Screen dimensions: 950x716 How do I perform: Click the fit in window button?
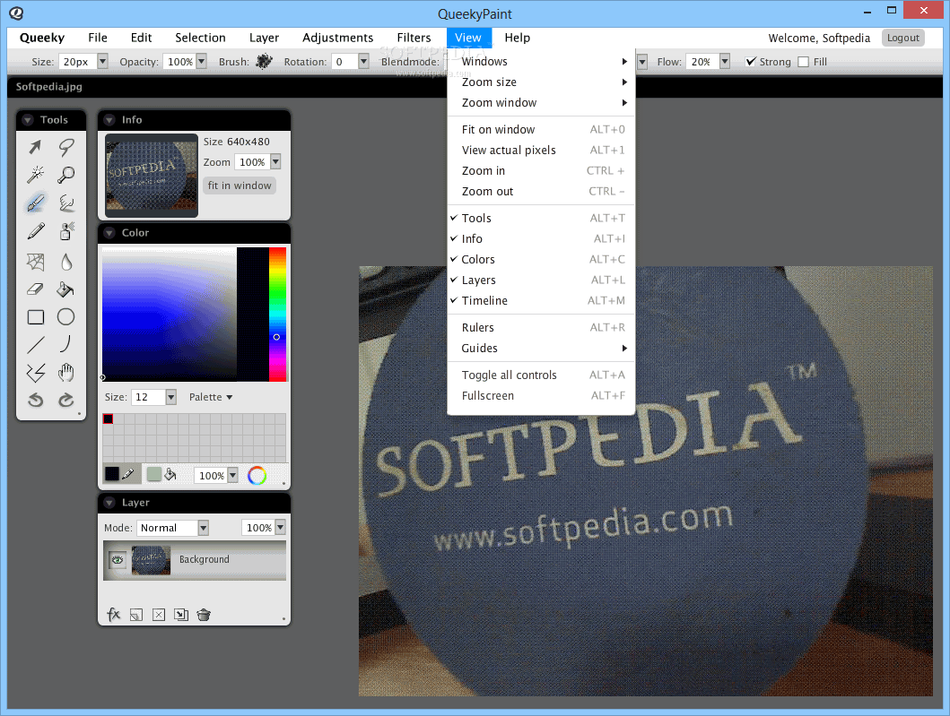(x=240, y=185)
